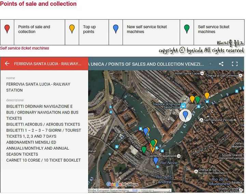Click the Chiesa di San Geremia place marker

(240, 75)
